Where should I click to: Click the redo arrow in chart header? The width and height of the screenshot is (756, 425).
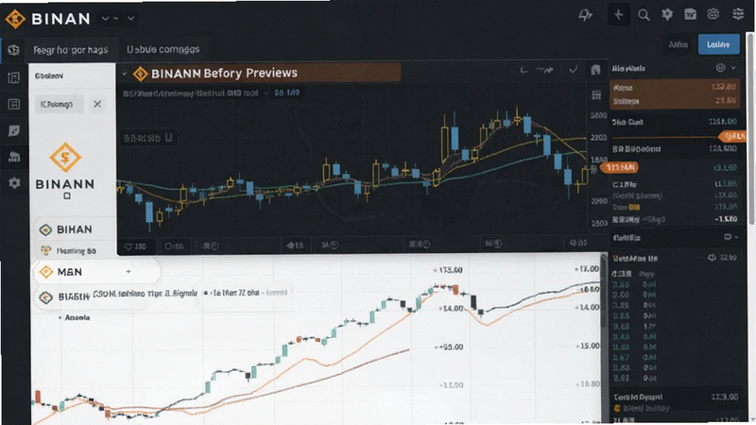click(x=545, y=70)
